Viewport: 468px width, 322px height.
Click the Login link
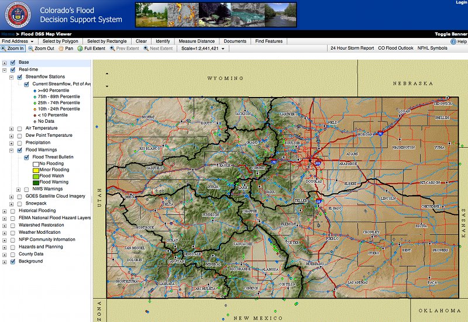[461, 3]
